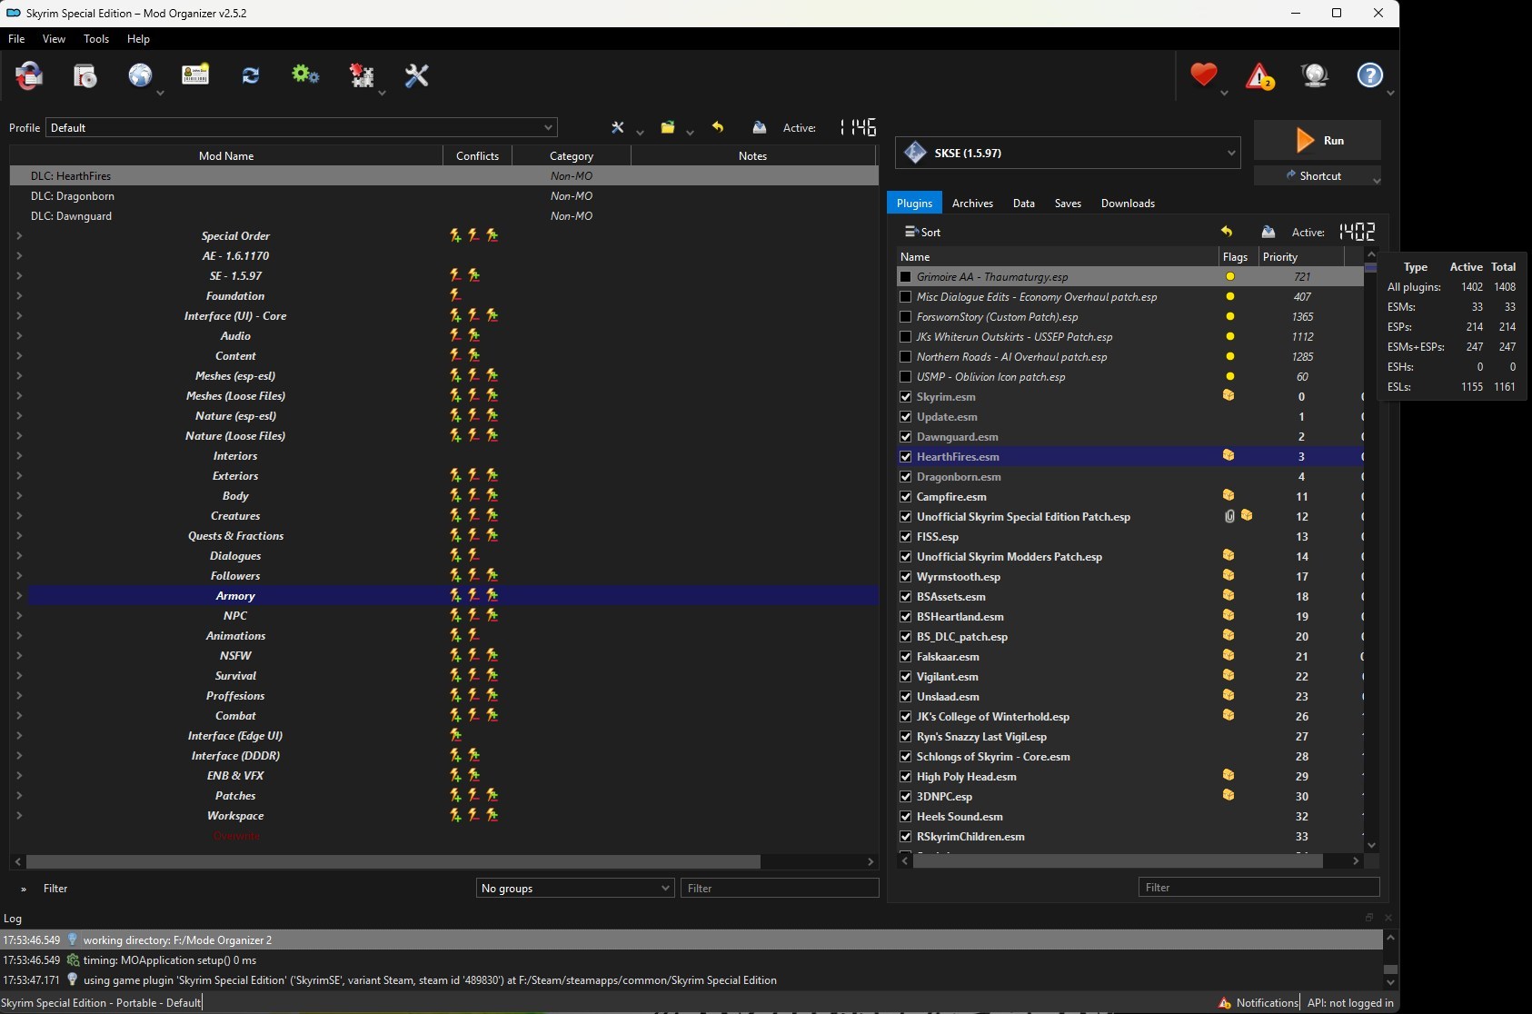Click the red heart endorse icon
This screenshot has width=1532, height=1014.
[x=1204, y=75]
